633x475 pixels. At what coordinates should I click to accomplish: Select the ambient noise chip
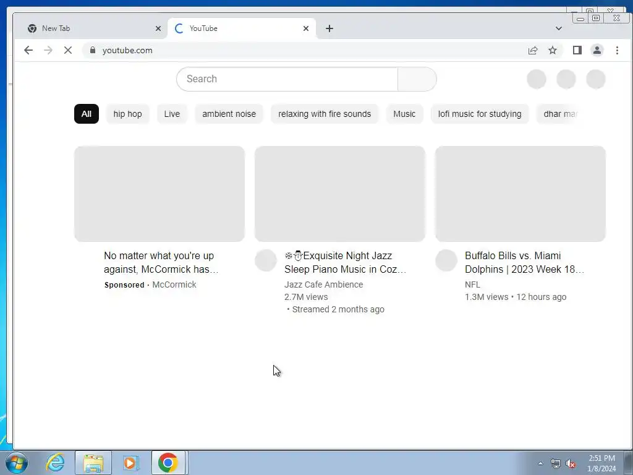229,114
